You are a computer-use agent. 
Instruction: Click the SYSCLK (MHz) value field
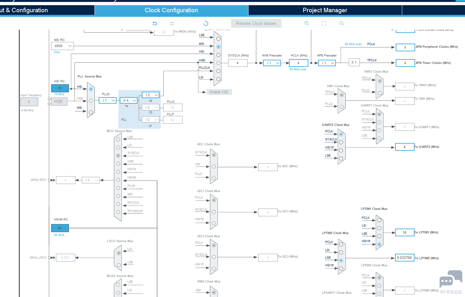(238, 63)
